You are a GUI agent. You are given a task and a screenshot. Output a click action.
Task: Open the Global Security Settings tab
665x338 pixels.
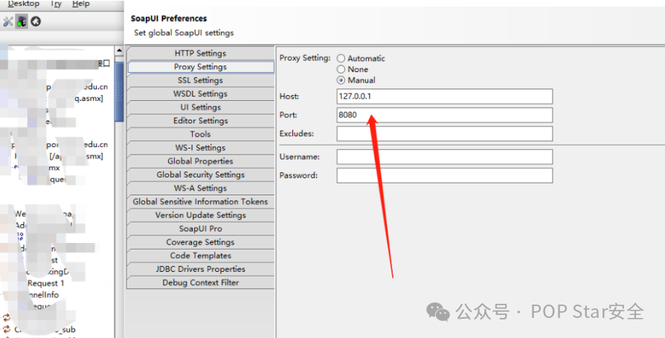(x=201, y=175)
